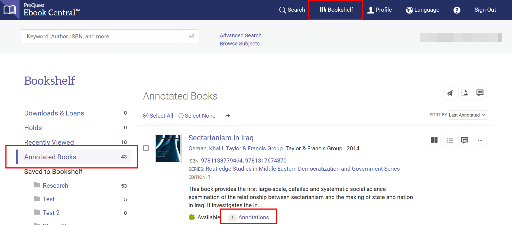Click the Sectarianism in Iraq cover thumbnail

(x=168, y=149)
